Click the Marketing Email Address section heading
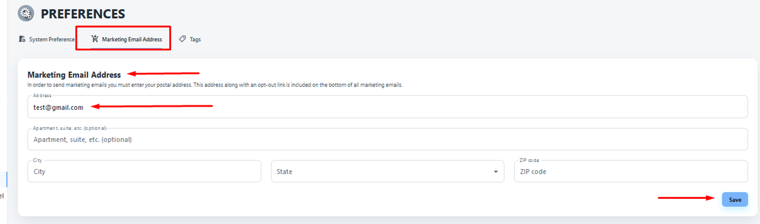 tap(74, 75)
